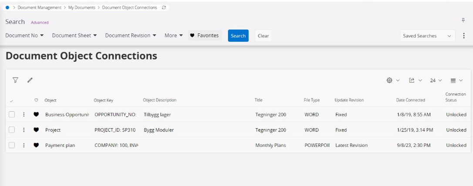Expand the Document No filter dropdown
Viewport: 473px width, 186px height.
(x=24, y=36)
